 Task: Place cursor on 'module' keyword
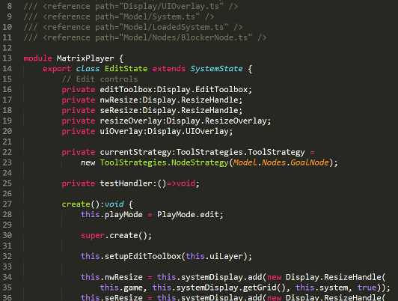38,58
